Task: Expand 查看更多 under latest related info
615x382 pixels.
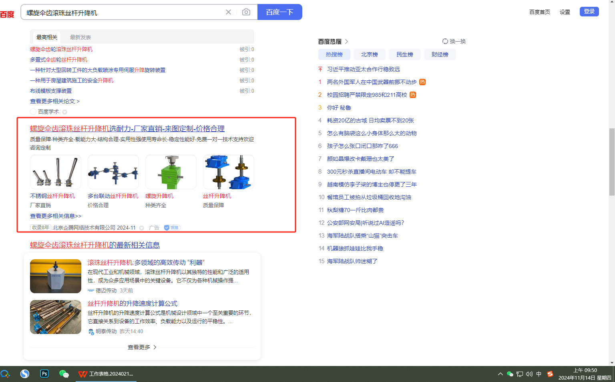Action: click(142, 347)
